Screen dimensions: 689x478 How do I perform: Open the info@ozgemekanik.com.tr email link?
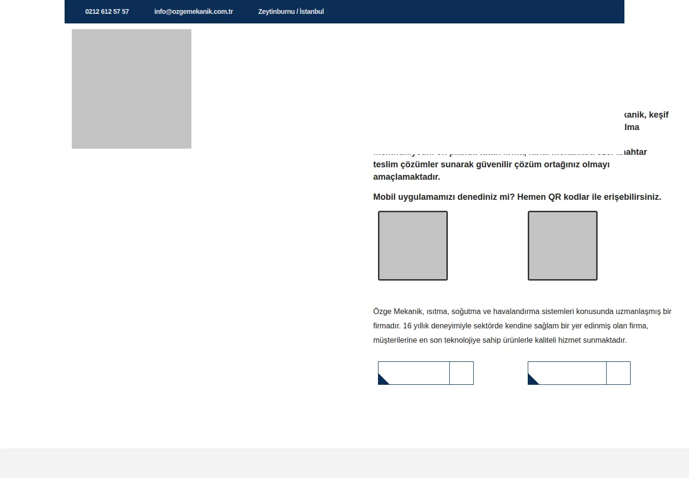pos(193,11)
